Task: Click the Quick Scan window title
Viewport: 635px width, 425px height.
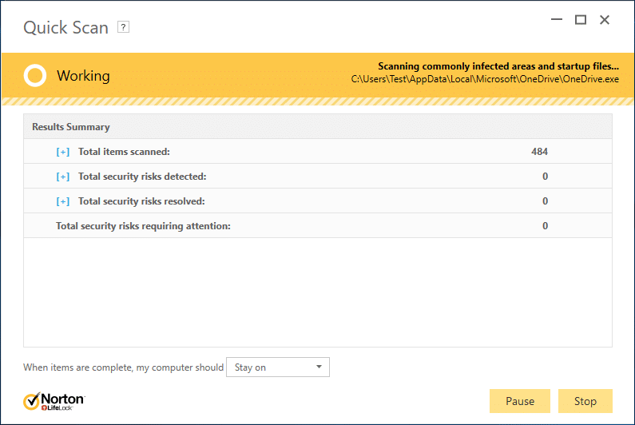Action: click(65, 27)
